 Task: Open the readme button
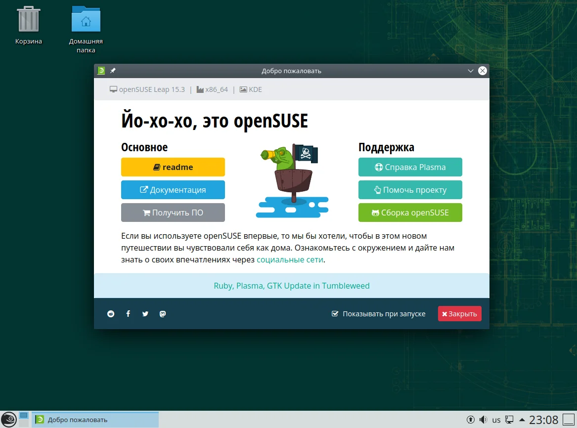pyautogui.click(x=173, y=168)
